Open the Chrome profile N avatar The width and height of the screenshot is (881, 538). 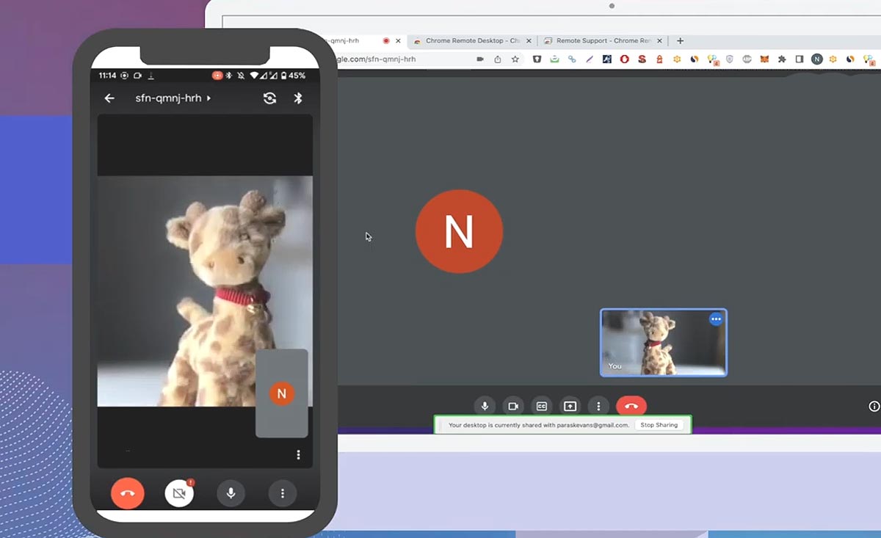click(x=817, y=59)
